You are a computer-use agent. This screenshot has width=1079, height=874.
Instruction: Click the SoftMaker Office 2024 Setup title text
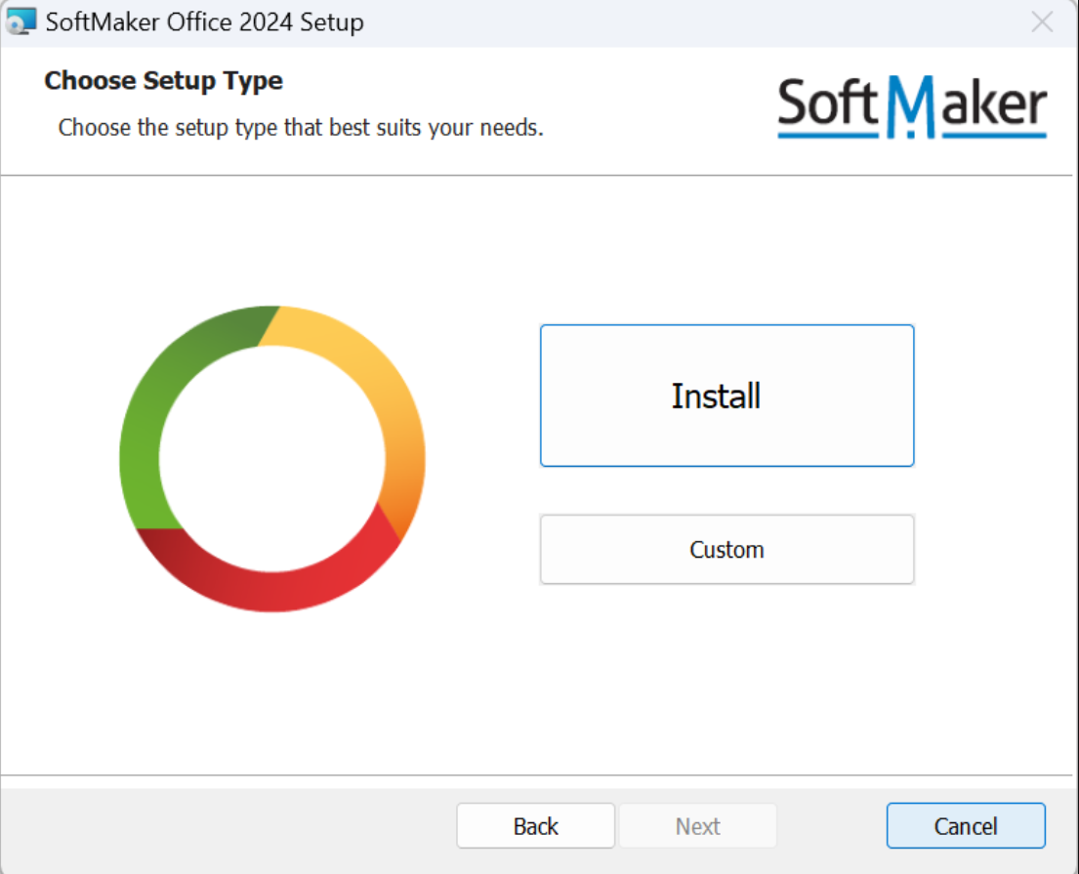coord(204,21)
